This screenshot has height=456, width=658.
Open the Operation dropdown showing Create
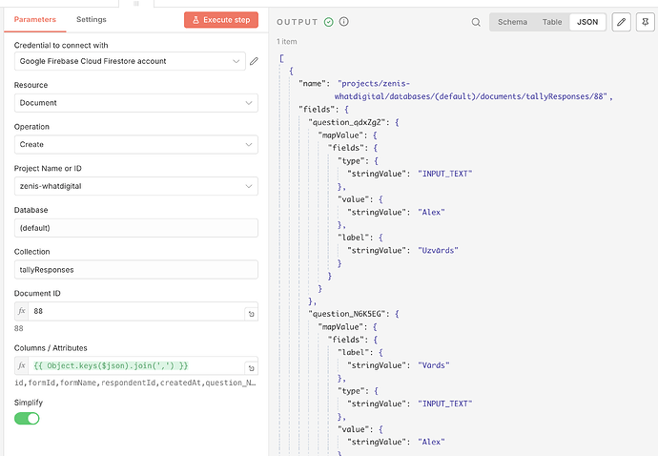point(136,144)
